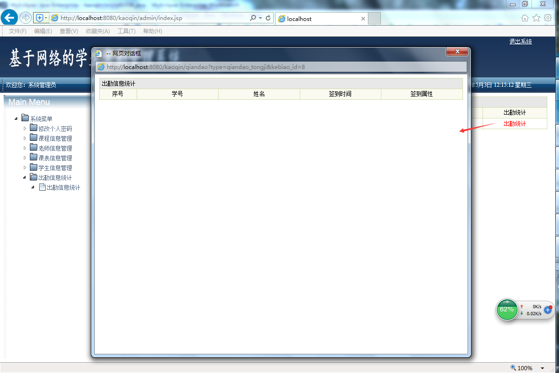559x373 pixels.
Task: Expand the 老师信息管理 tree node
Action: tap(25, 148)
